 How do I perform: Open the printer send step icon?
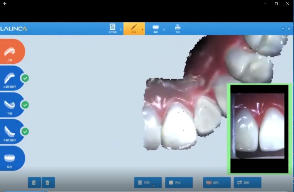tap(178, 28)
